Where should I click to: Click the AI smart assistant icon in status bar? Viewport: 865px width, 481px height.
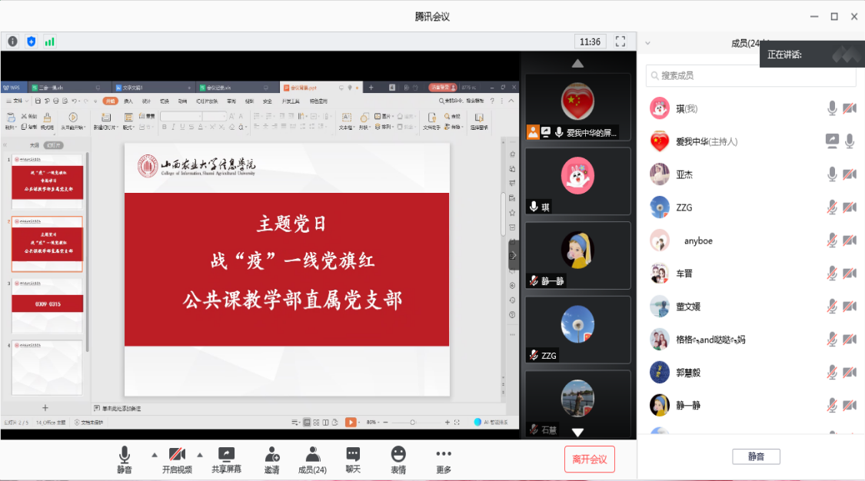[478, 422]
